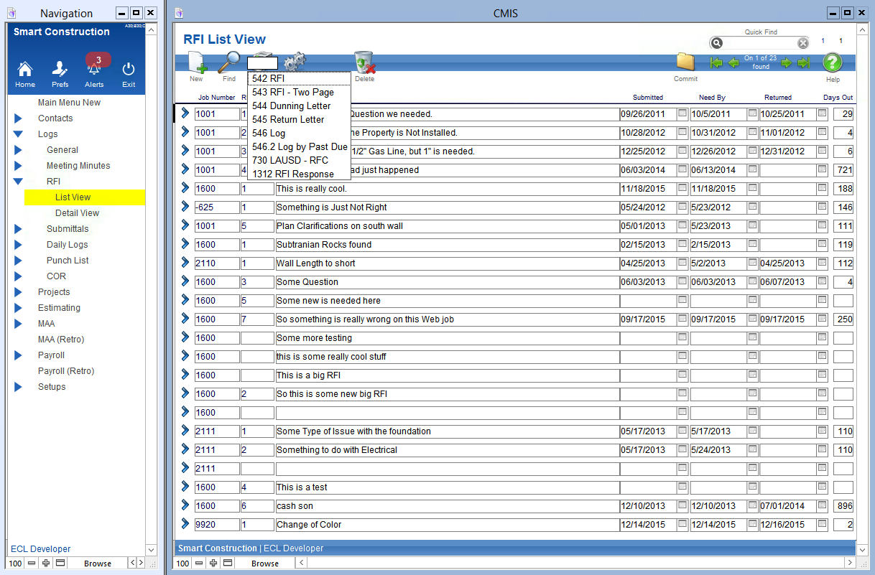
Task: Open the Alerts bell icon
Action: click(x=94, y=70)
